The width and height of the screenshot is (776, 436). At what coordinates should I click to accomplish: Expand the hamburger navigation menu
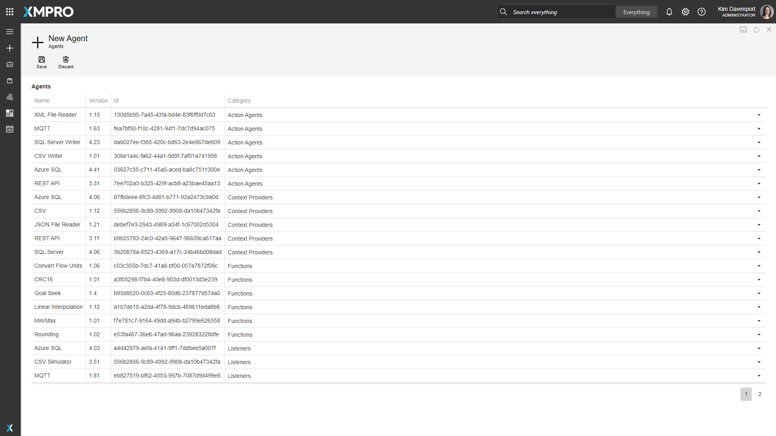[10, 31]
